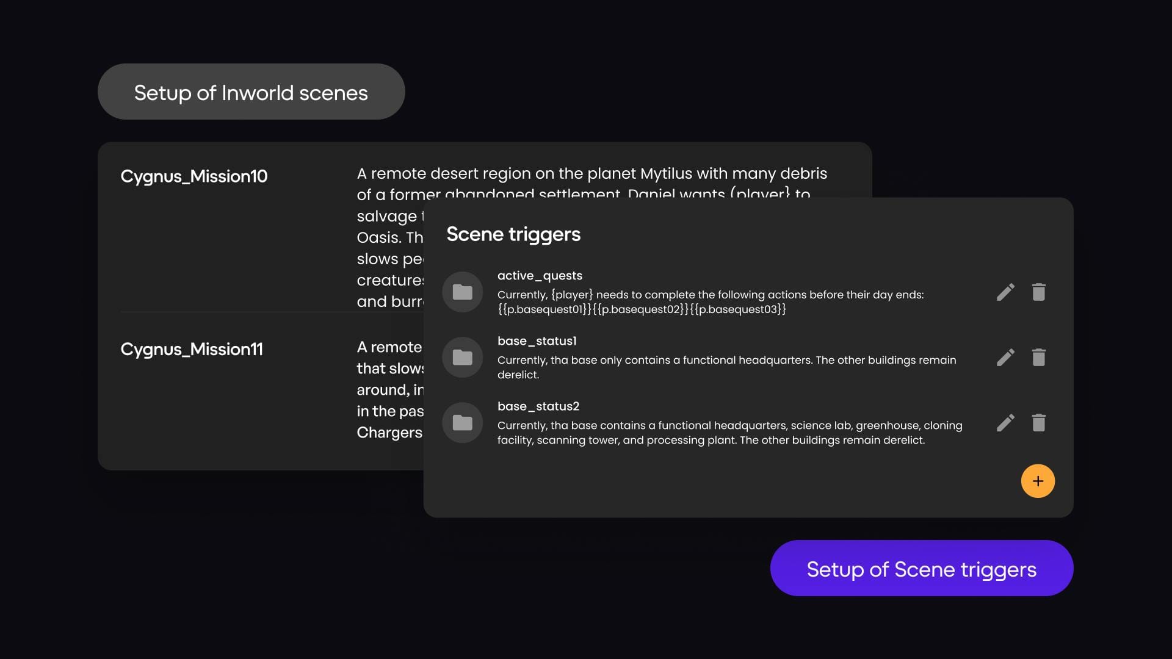Click the base_status2 description text

click(729, 433)
